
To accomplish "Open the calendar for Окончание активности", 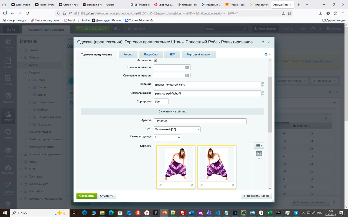I will 187,76.
